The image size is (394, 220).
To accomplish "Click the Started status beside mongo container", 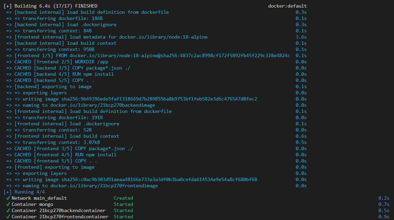I will (x=123, y=204).
